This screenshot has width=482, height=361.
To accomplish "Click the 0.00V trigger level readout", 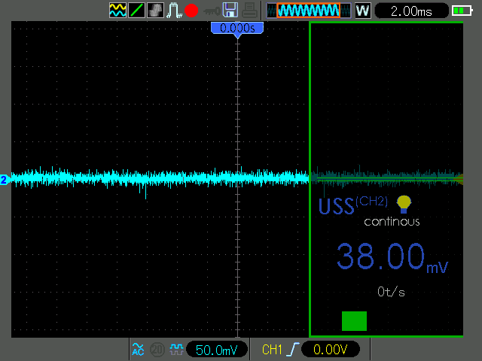I will click(x=331, y=349).
